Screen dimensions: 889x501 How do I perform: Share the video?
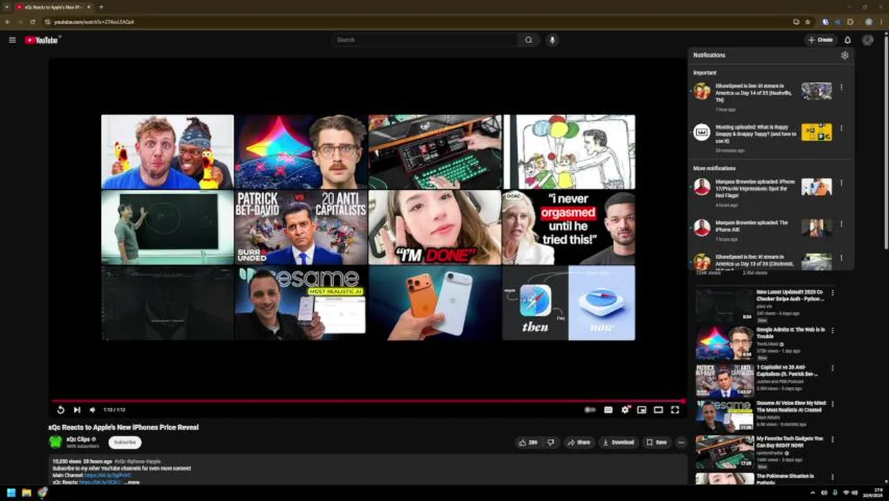coord(579,442)
